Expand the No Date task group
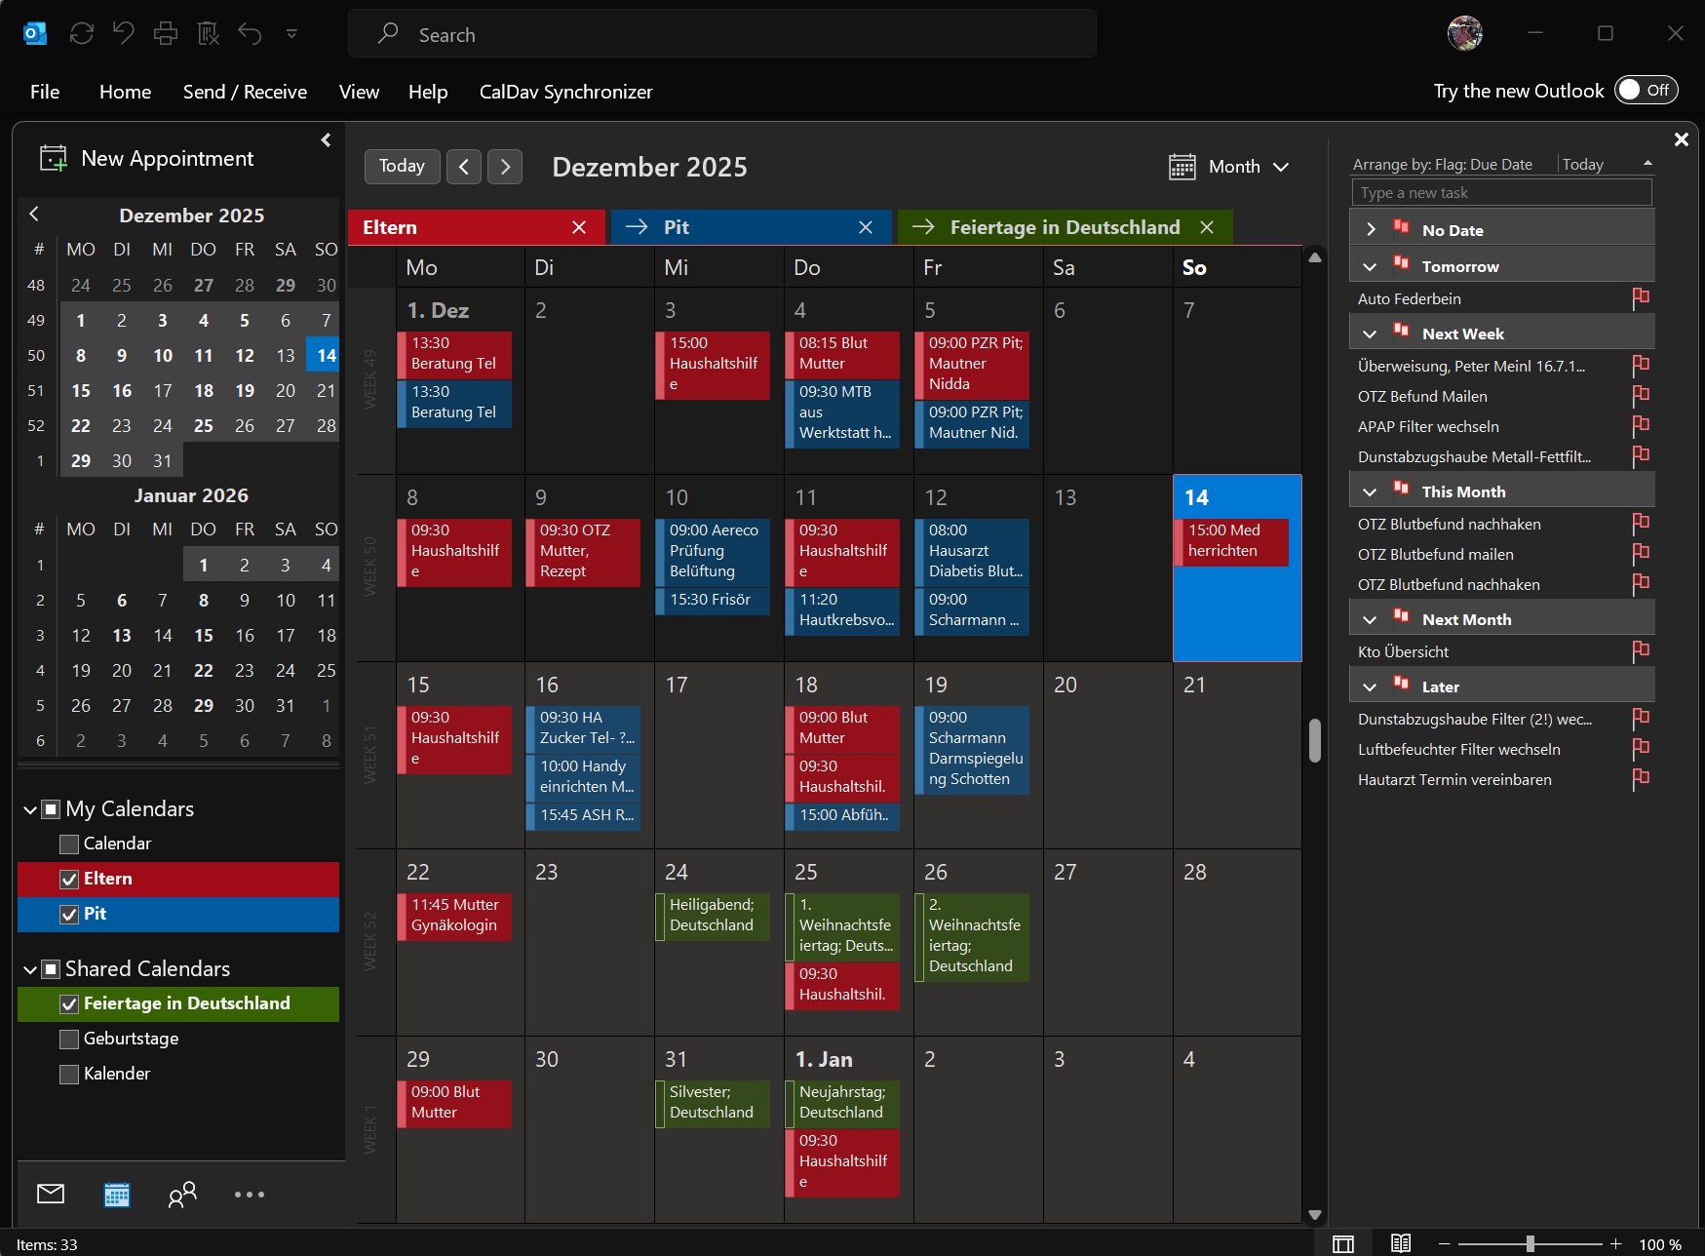The image size is (1705, 1256). coord(1371,230)
